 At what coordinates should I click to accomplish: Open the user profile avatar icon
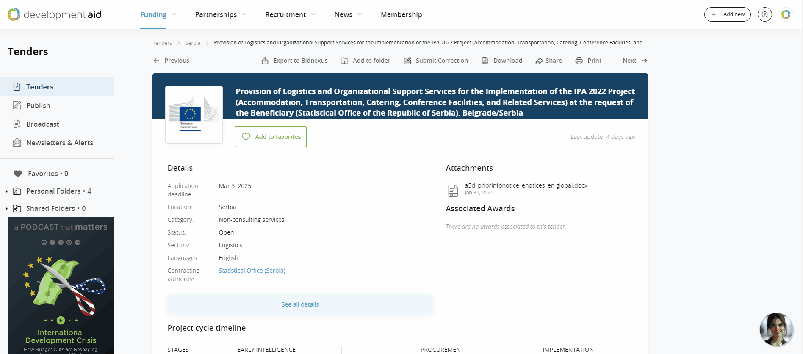coord(786,14)
